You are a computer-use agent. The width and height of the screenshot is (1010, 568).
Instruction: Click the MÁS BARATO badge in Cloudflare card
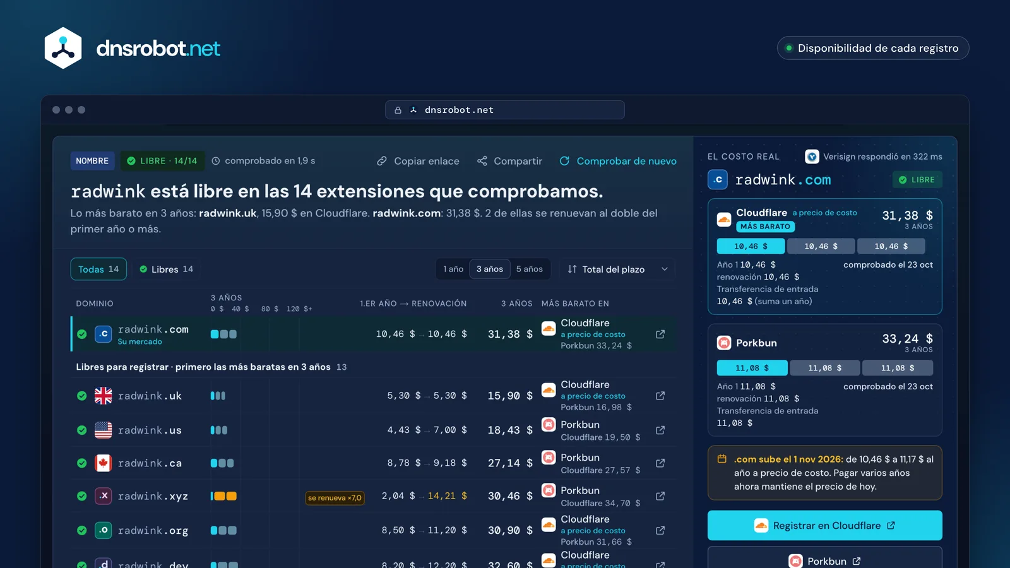[765, 227]
